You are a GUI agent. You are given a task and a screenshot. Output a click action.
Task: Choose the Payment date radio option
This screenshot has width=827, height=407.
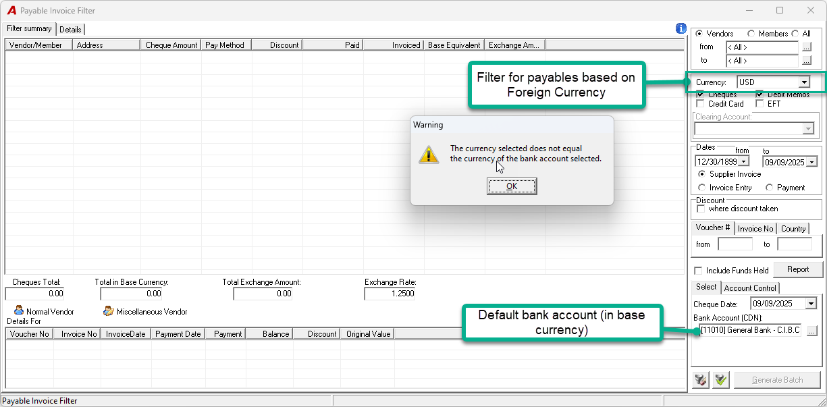(769, 188)
